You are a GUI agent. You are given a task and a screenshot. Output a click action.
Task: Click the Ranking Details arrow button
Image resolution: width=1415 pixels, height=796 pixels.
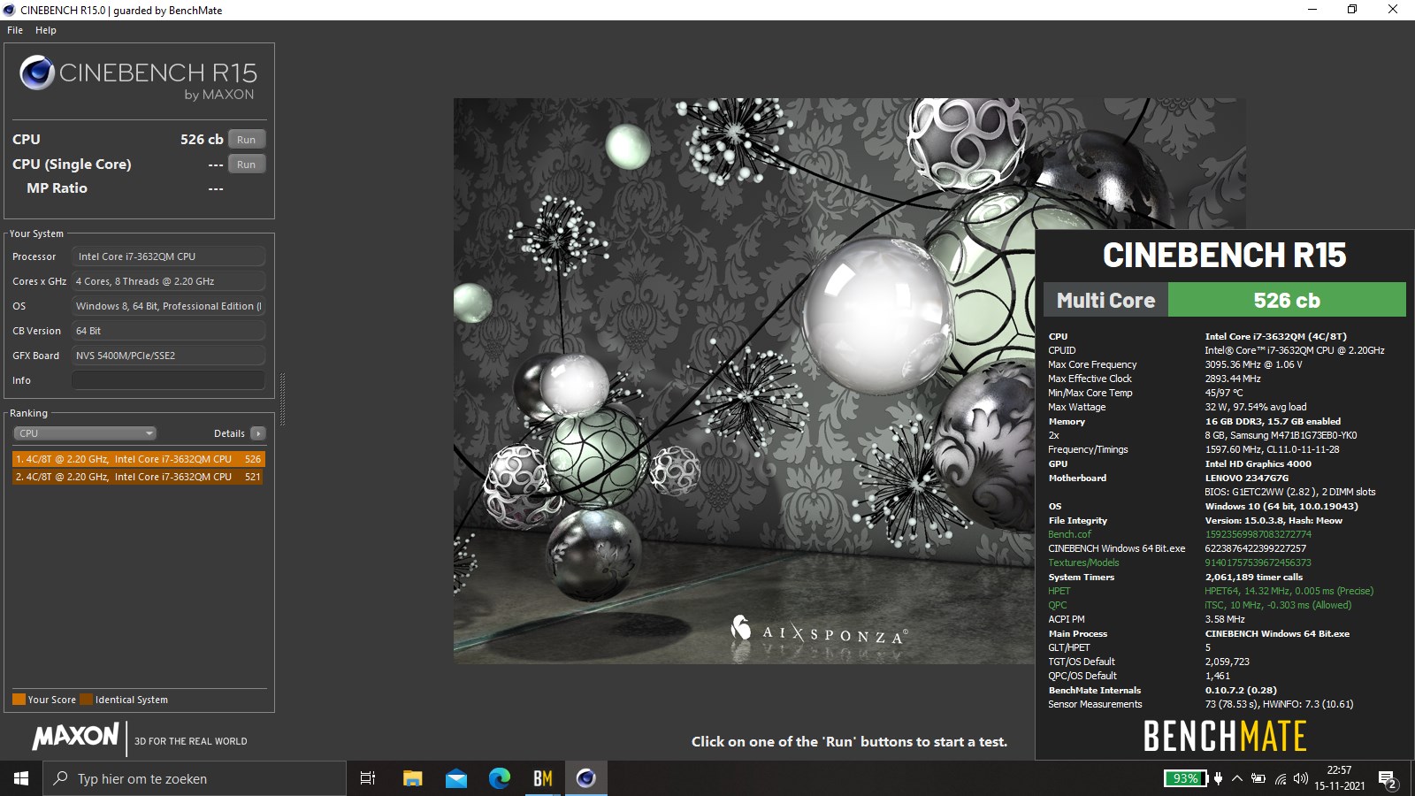tap(258, 433)
